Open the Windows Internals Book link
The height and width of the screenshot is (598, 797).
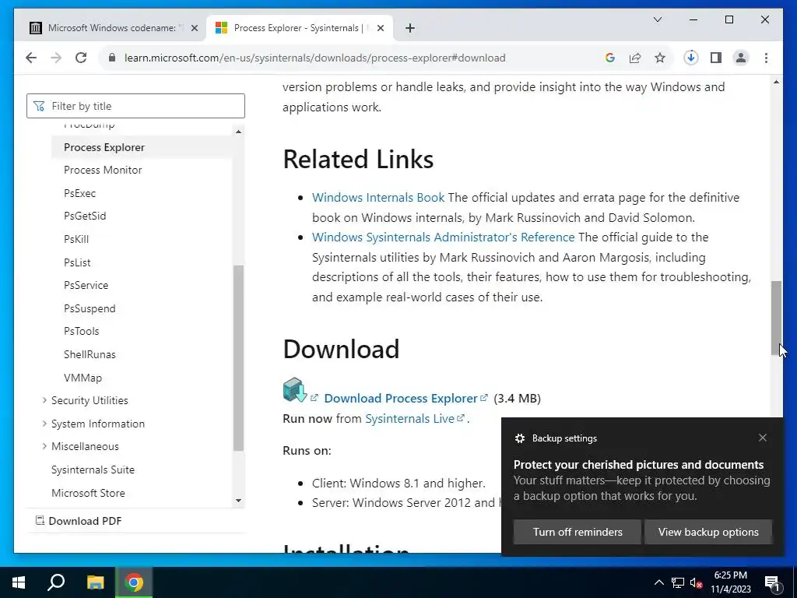(x=378, y=197)
